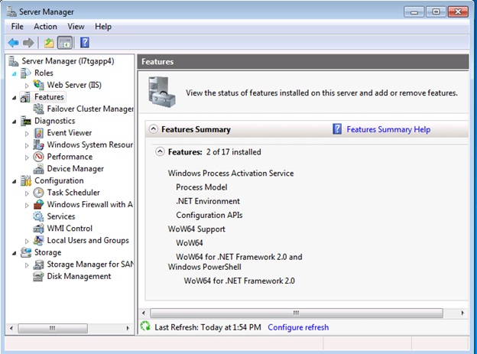Open the Action menu
477x354 pixels.
[x=45, y=27]
